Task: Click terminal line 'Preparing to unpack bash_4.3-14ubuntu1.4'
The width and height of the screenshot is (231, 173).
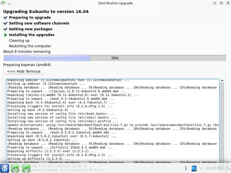Action: (x=61, y=99)
